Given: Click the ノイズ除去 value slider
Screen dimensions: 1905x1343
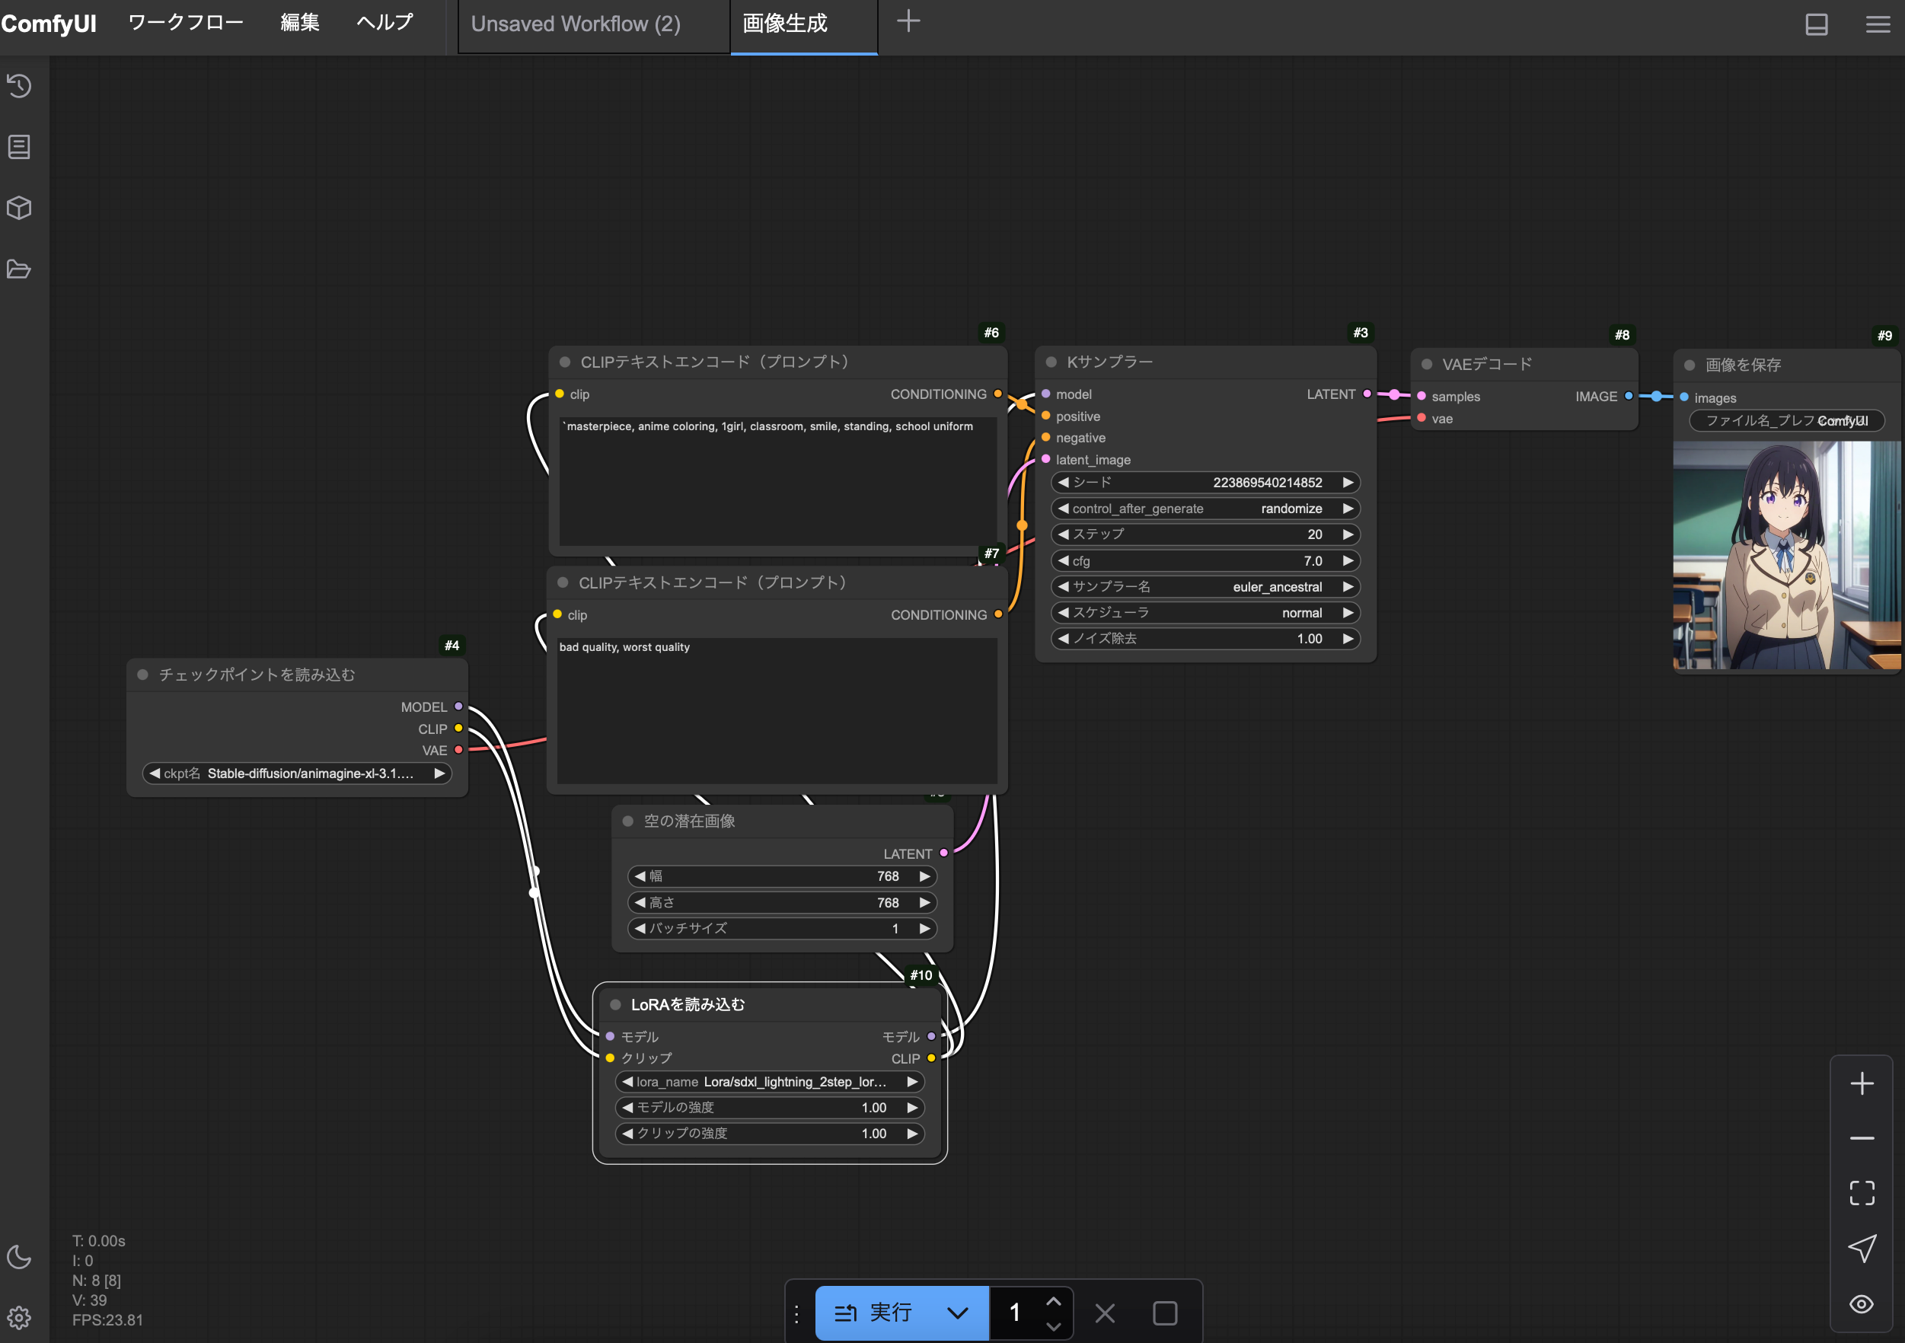Looking at the screenshot, I should tap(1205, 638).
